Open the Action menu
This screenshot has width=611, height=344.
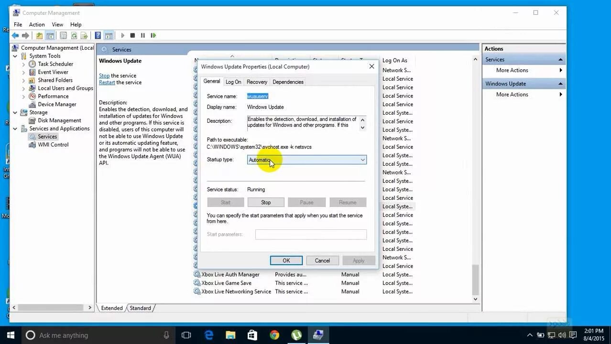pyautogui.click(x=37, y=24)
